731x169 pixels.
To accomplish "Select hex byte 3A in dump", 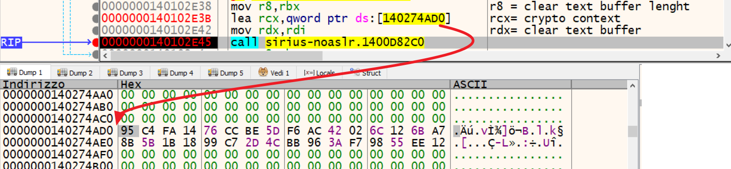I will [x=335, y=143].
